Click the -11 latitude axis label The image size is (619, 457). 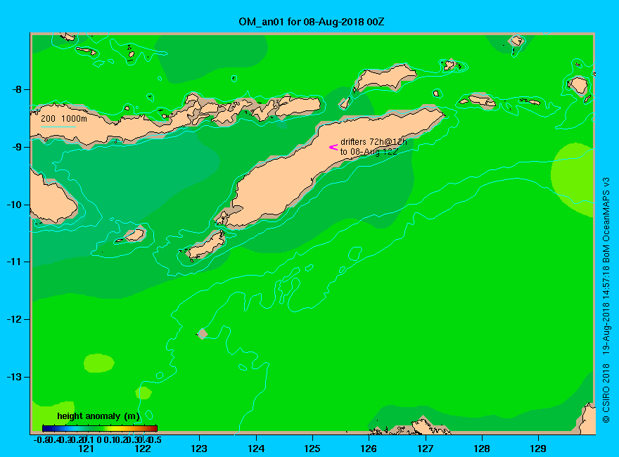pos(14,262)
